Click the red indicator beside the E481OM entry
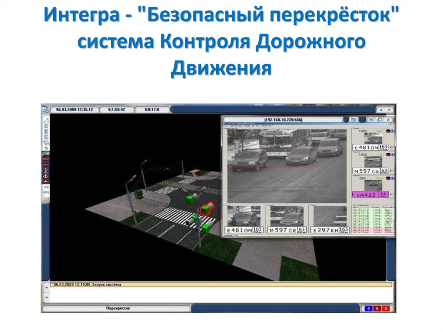 (x=388, y=131)
